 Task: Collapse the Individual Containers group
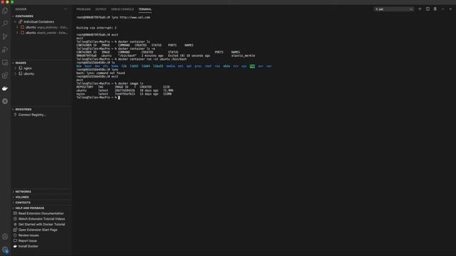coord(16,22)
